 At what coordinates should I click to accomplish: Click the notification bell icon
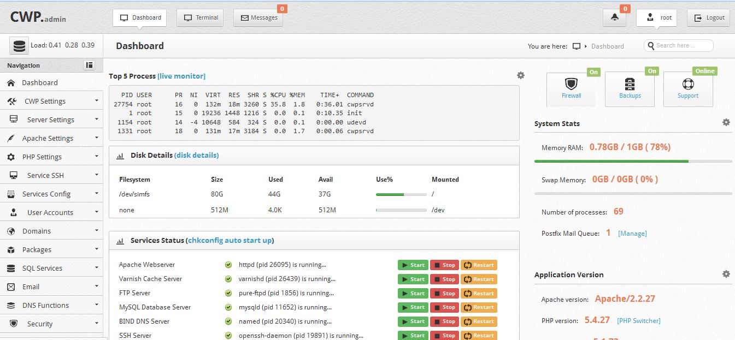coord(615,17)
